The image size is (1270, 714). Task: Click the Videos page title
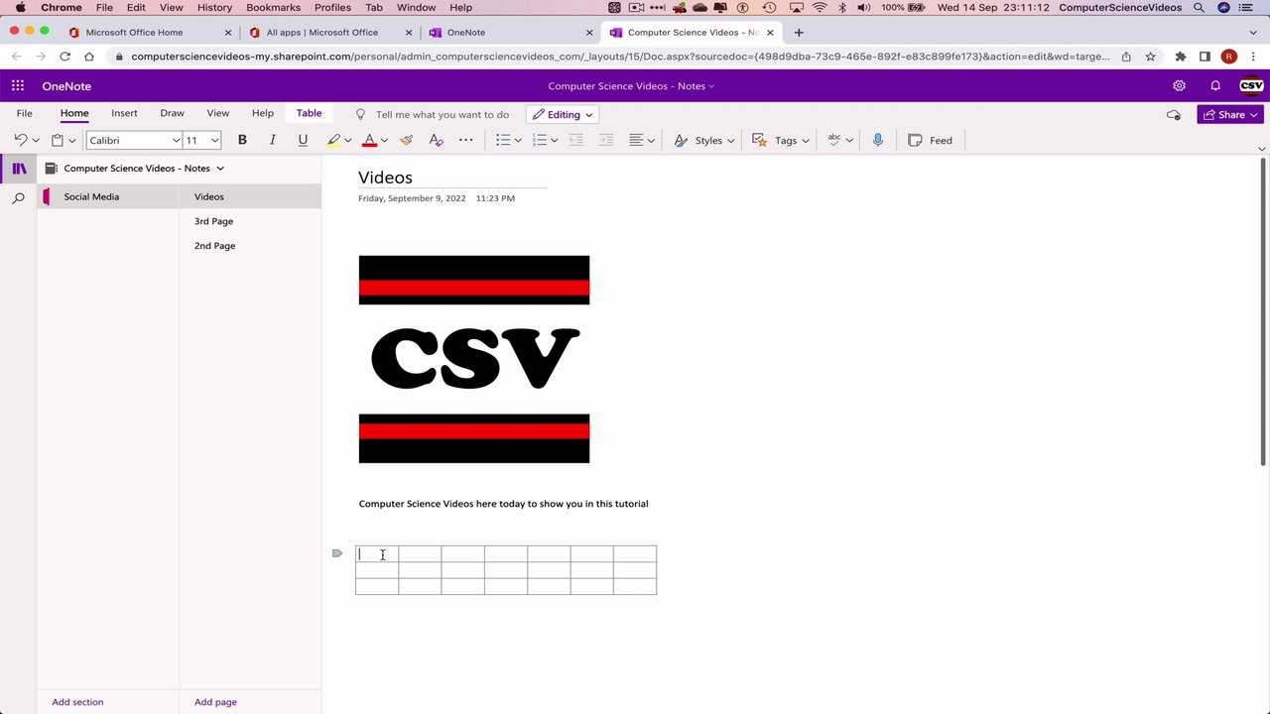(385, 178)
